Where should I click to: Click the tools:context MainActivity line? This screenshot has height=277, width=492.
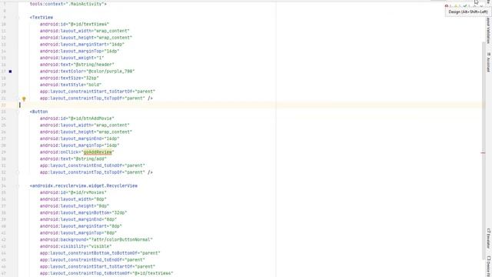click(68, 4)
